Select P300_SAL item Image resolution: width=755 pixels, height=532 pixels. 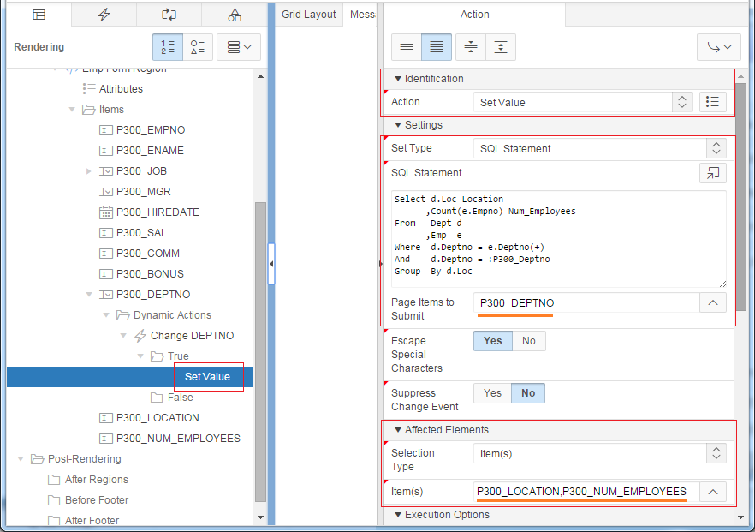141,233
